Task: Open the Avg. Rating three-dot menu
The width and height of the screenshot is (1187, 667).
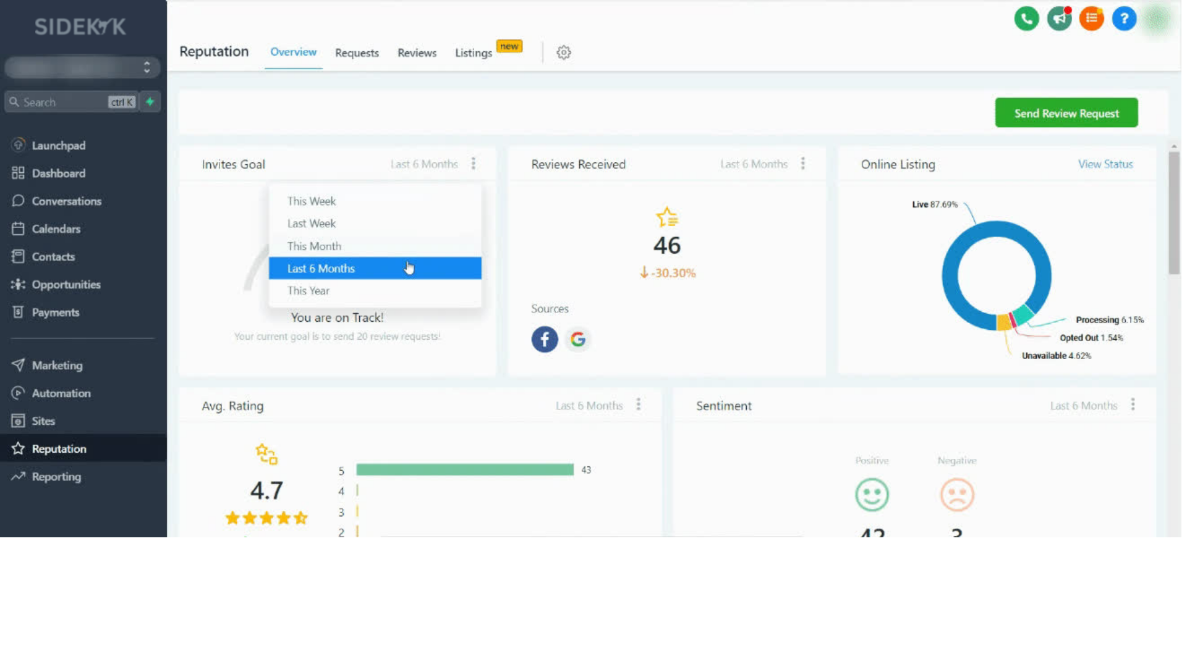Action: (x=639, y=405)
